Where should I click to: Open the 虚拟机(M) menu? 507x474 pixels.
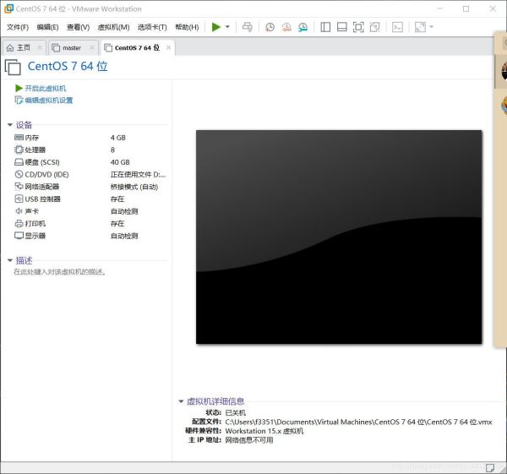(x=113, y=27)
